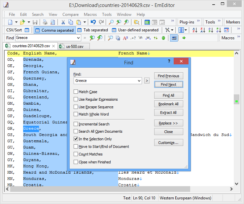Image resolution: width=244 pixels, height=204 pixels.
Task: Click the Print Preview icon
Action: coord(53,22)
